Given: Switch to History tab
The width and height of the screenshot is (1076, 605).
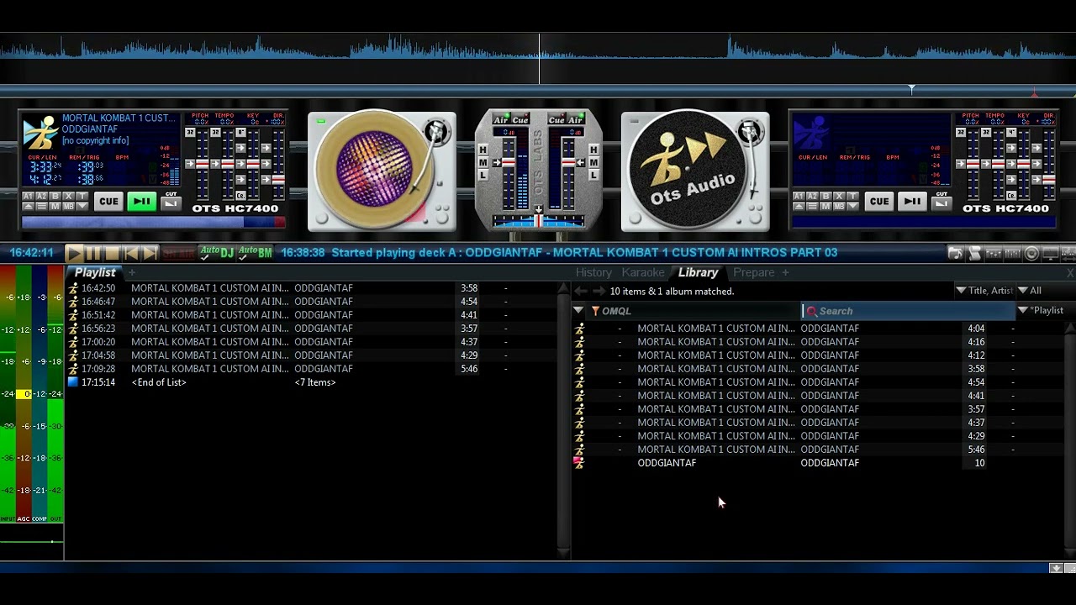Looking at the screenshot, I should tap(593, 272).
